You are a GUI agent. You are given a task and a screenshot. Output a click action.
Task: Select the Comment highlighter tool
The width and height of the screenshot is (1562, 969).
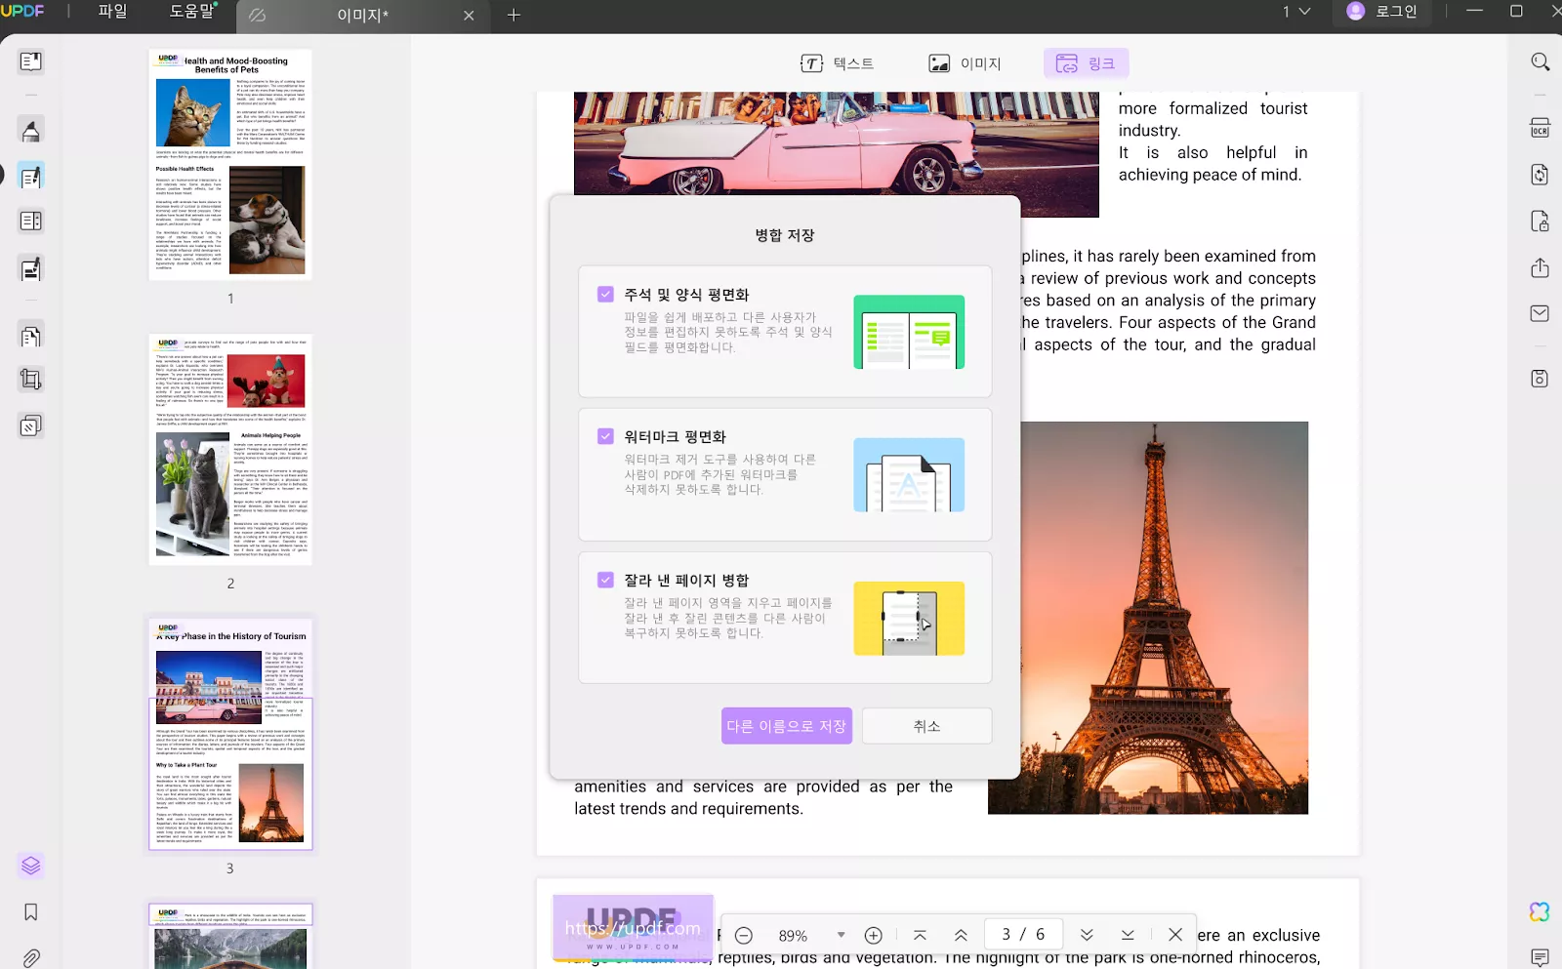coord(30,130)
